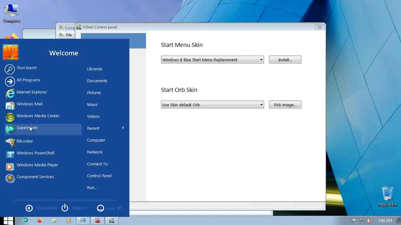401x225 pixels.
Task: Click the Windows Media Player icon in start menu
Action: 10,166
